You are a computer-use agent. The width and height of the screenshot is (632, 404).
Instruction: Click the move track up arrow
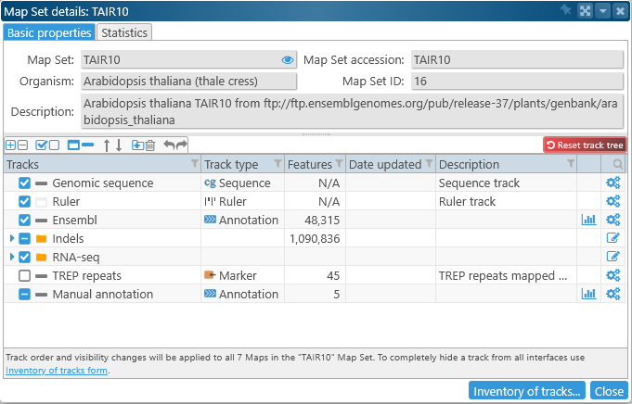[106, 145]
